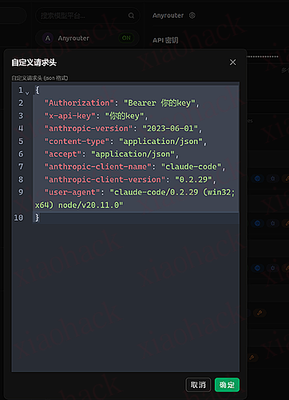Viewport: 289px width, 400px height.
Task: Click line number 5 in gutter
Action: click(x=21, y=142)
